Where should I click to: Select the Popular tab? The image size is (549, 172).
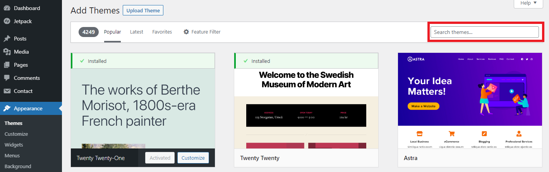(112, 32)
